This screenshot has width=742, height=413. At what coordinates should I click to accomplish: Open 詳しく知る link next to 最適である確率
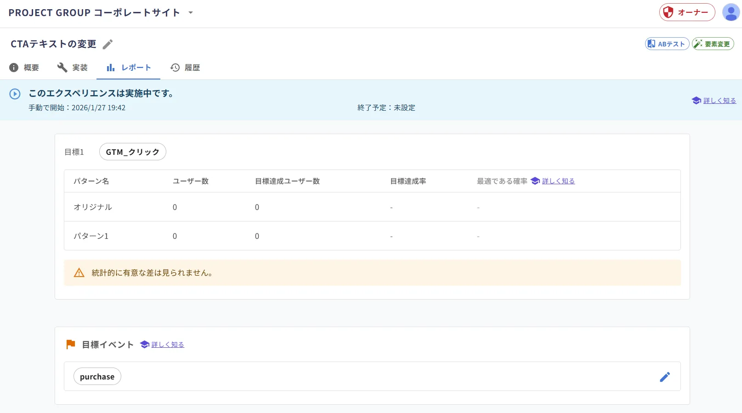pyautogui.click(x=558, y=181)
